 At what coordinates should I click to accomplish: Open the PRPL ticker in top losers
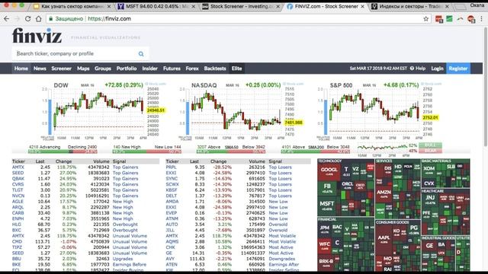[x=171, y=167]
